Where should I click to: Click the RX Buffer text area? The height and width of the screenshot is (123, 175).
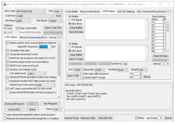[x=116, y=29]
